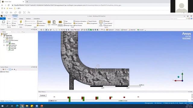Click the Search Outline input field

17,32
